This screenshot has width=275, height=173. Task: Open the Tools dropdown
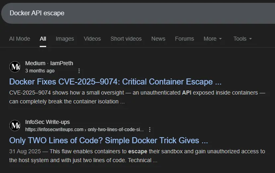(242, 39)
